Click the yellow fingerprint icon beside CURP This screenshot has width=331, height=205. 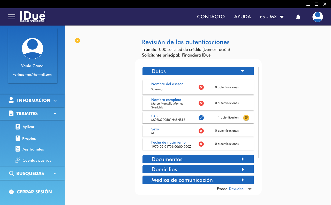pos(246,118)
